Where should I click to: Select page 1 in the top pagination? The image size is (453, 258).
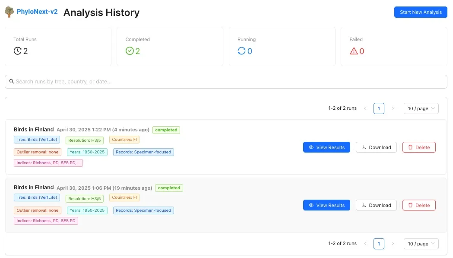pyautogui.click(x=379, y=108)
